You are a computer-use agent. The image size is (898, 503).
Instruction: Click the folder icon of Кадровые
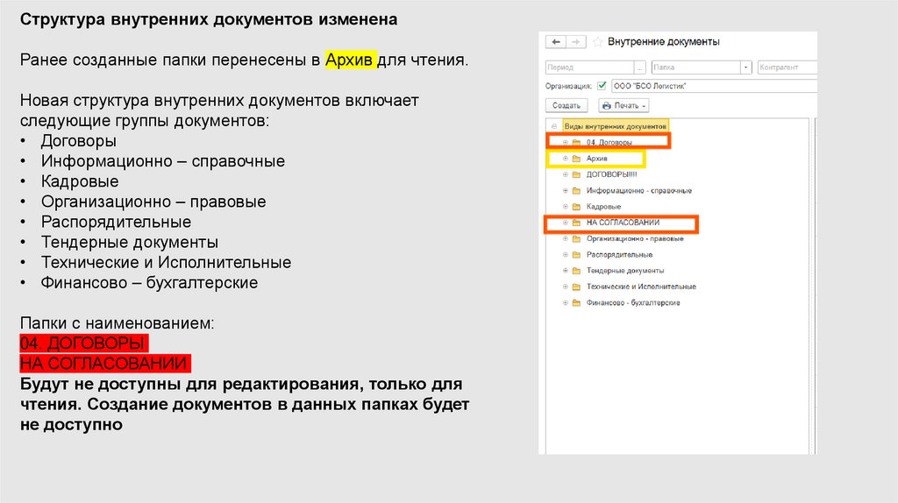coord(577,207)
